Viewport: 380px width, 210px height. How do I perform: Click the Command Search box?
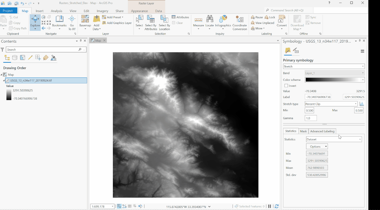(x=289, y=10)
